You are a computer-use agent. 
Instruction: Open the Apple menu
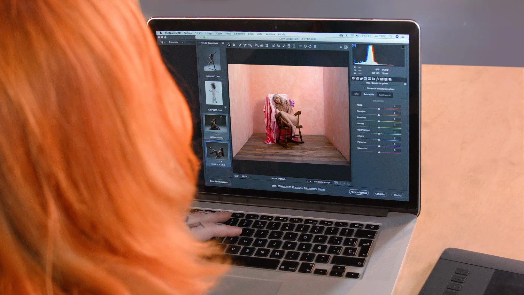[x=161, y=33]
